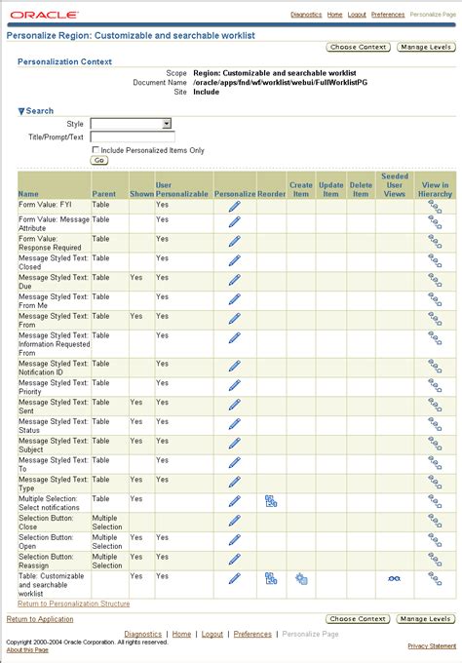The width and height of the screenshot is (462, 663).
Task: View Message Styled Text: Subject in hierarchy
Action: tap(435, 443)
